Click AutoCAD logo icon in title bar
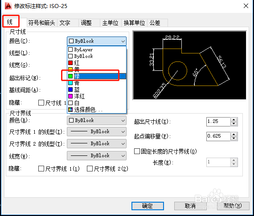 click(8, 6)
